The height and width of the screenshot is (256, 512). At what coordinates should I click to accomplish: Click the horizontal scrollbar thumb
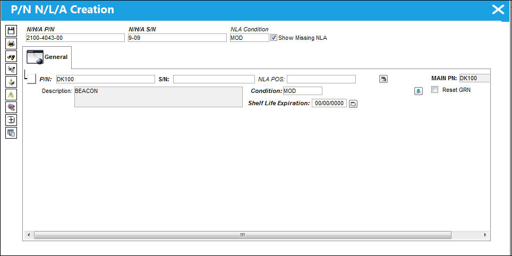[x=243, y=235]
